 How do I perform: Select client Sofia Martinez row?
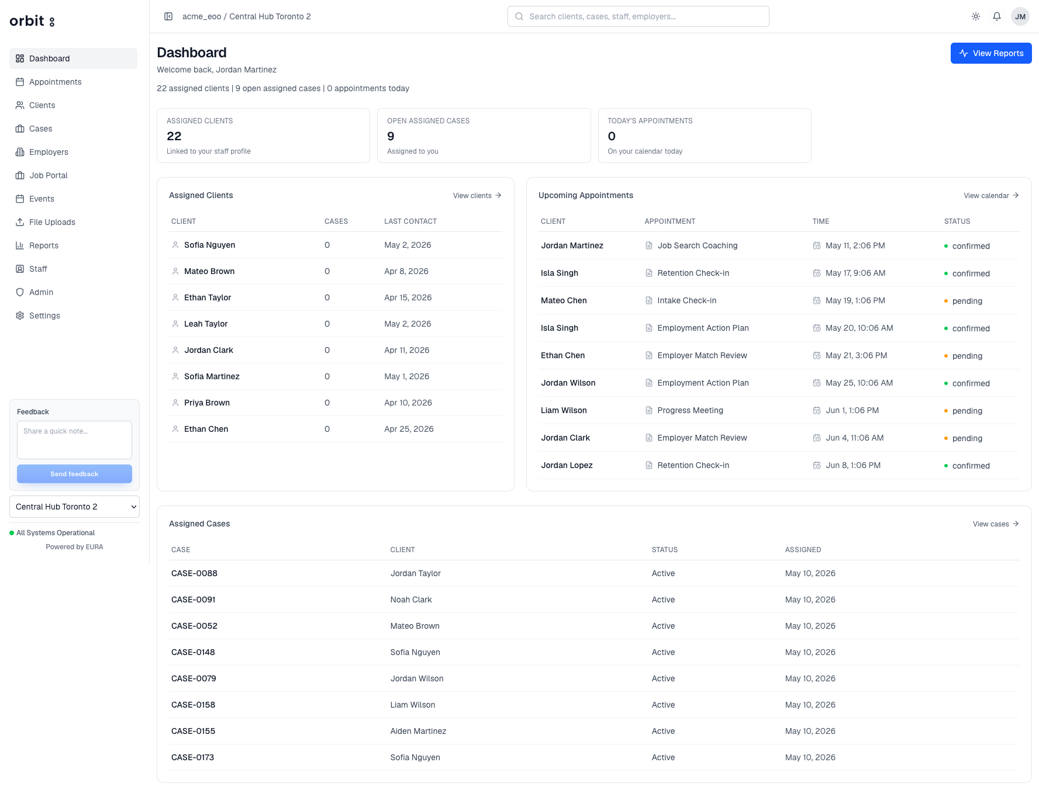[x=336, y=376]
